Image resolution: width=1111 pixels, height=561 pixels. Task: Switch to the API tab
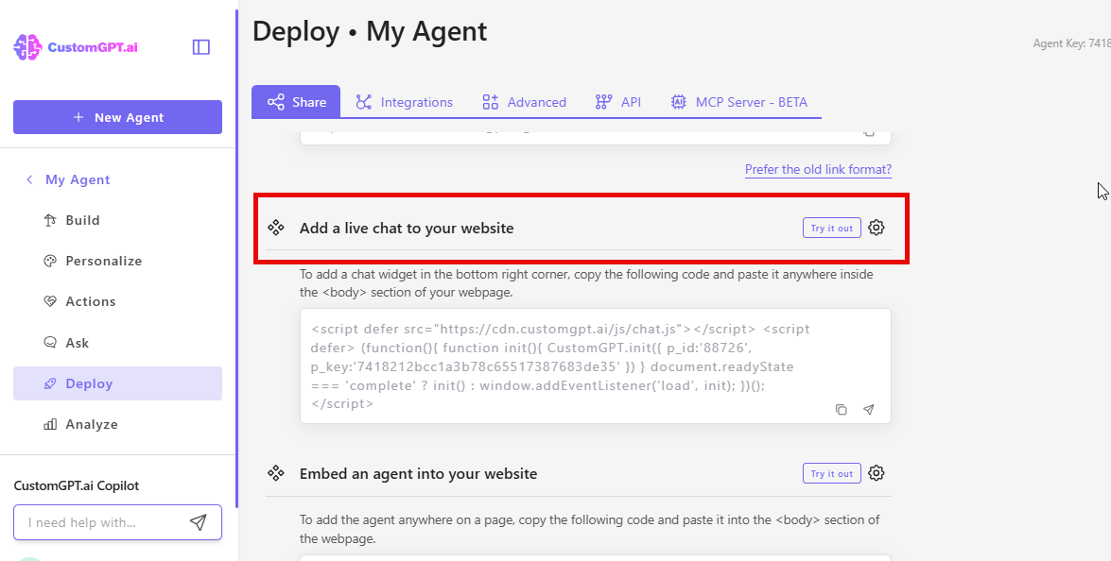(x=617, y=102)
